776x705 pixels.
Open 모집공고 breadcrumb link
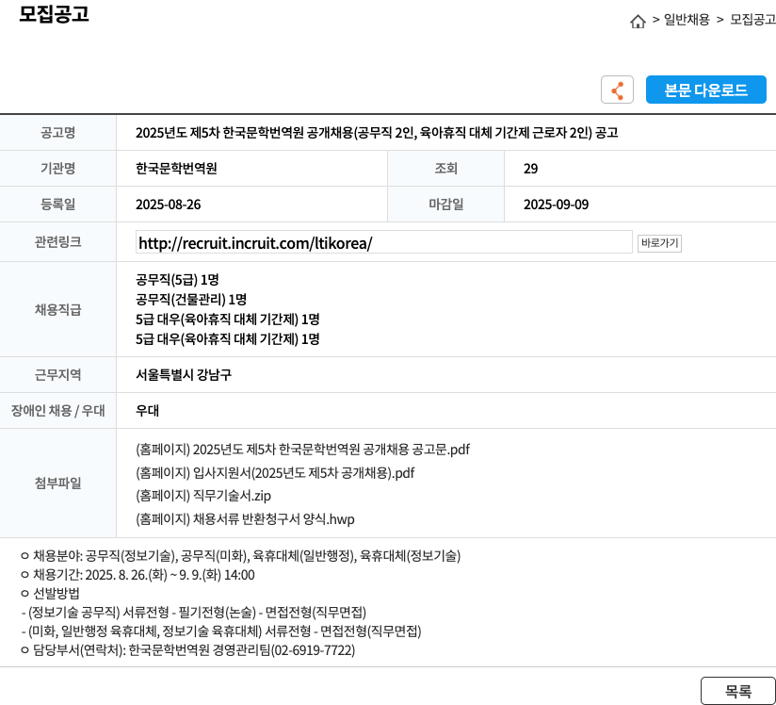[752, 20]
